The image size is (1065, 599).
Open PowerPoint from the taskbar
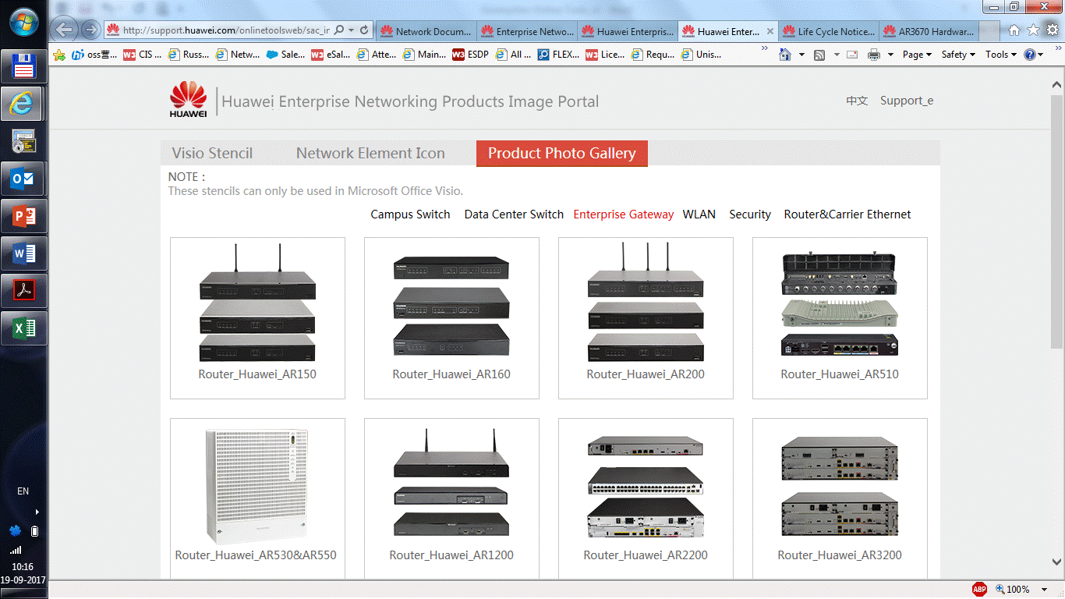23,216
